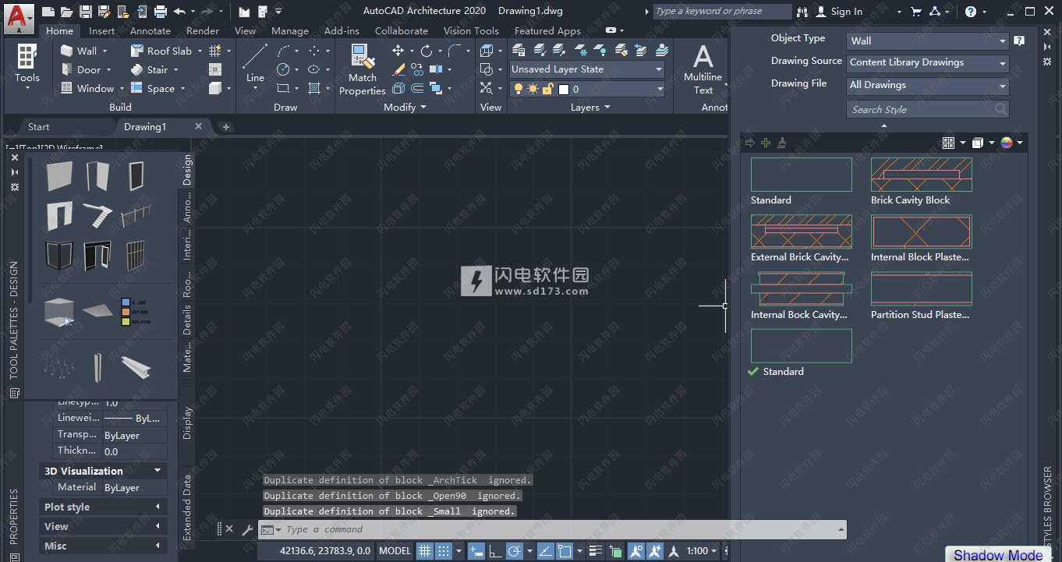The image size is (1062, 562).
Task: Click the stair tool thumbnail in Design palette
Action: point(97,215)
